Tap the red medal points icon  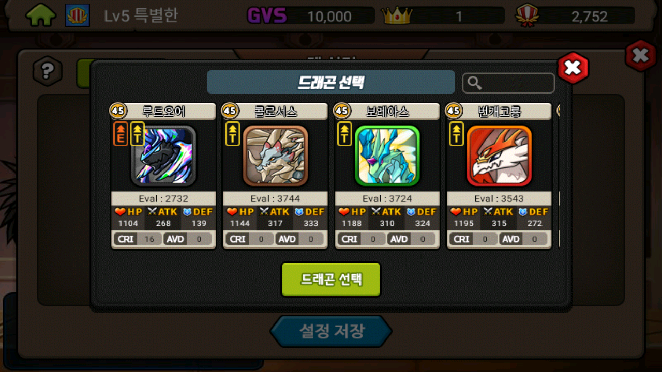(x=528, y=16)
